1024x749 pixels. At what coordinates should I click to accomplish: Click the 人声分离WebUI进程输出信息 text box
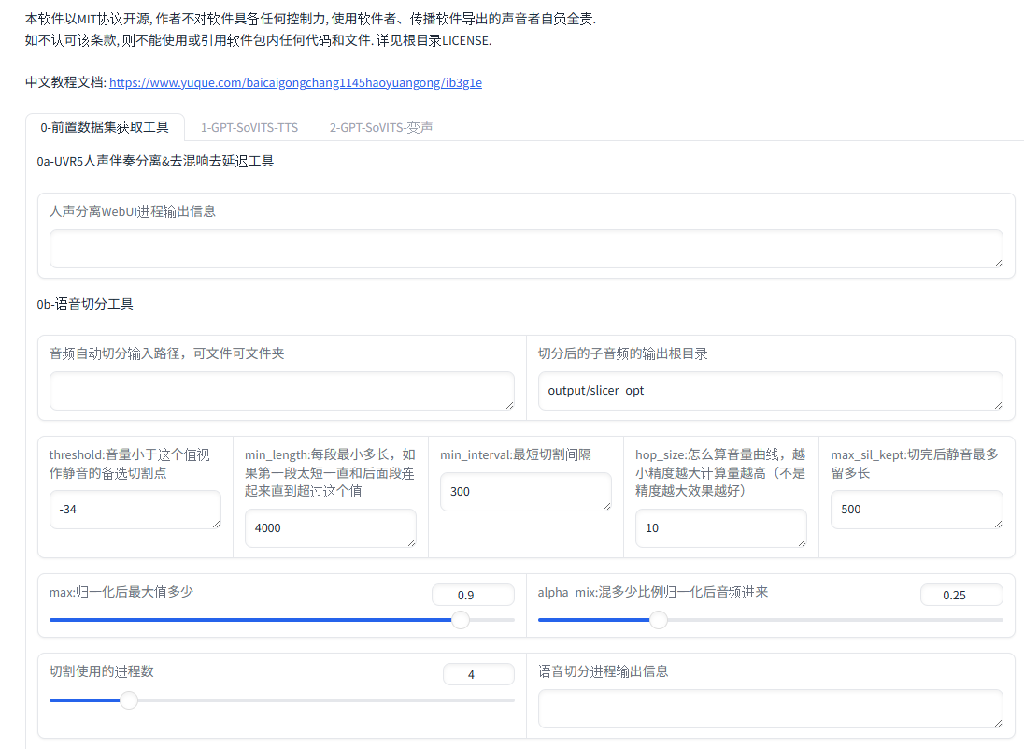526,249
